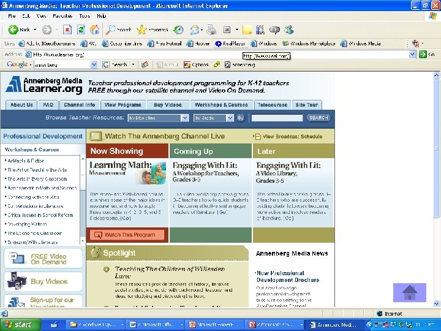Click the Forward arrow icon
441x331 pixels.
pyautogui.click(x=47, y=29)
